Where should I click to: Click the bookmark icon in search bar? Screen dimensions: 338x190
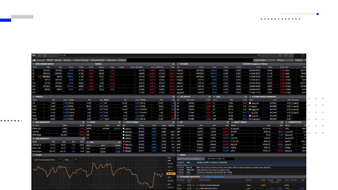[x=258, y=55]
